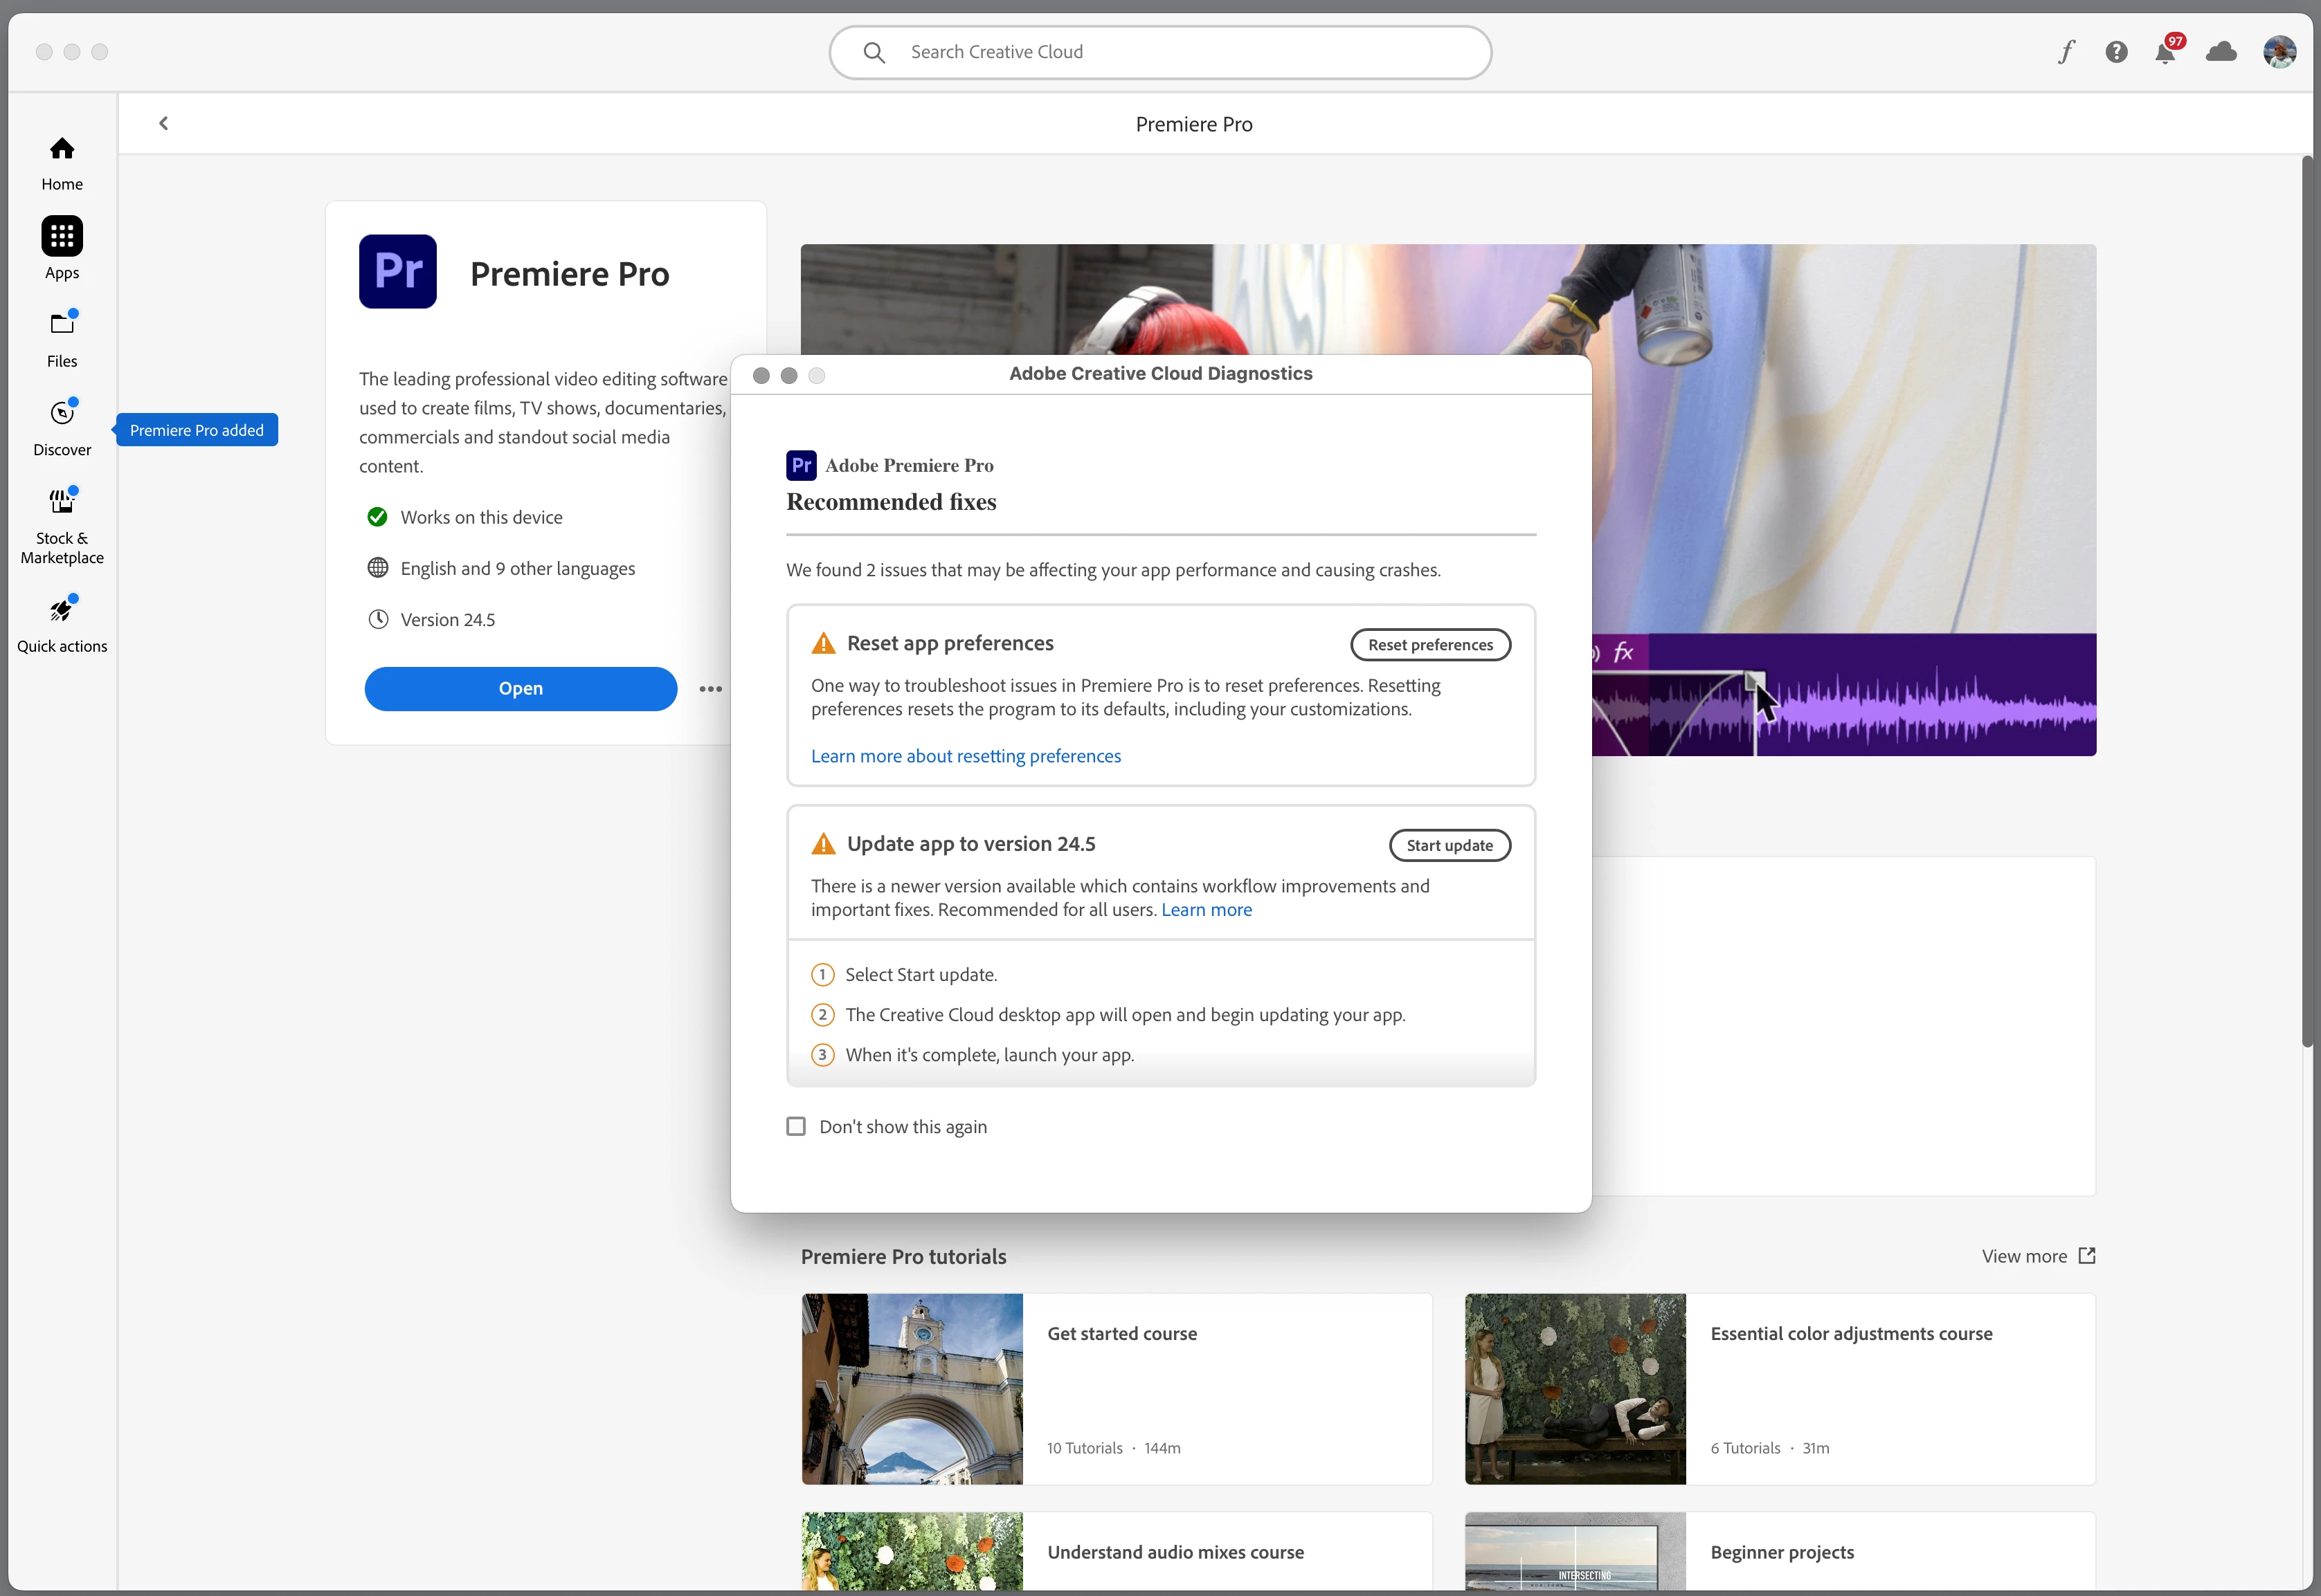2321x1596 pixels.
Task: Open cloud sync status icon
Action: pyautogui.click(x=2221, y=52)
